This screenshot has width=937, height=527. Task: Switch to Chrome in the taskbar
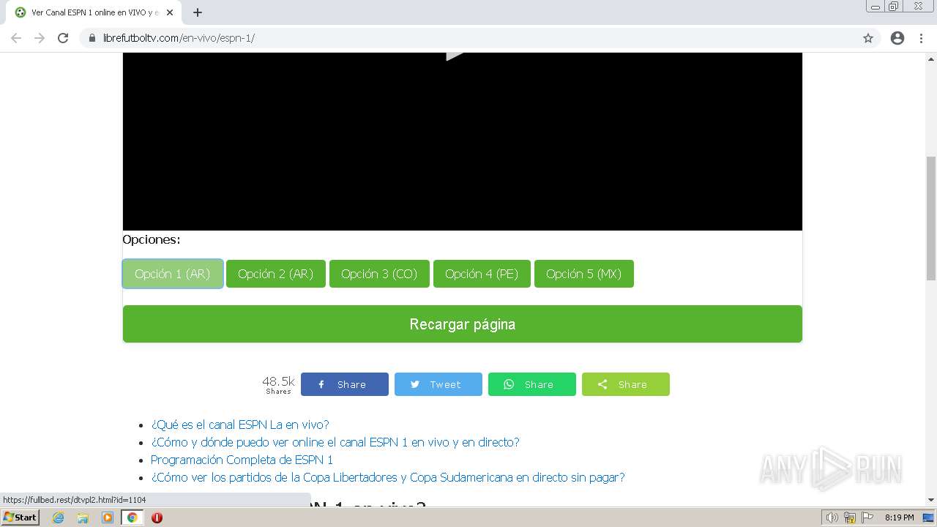pyautogui.click(x=132, y=517)
